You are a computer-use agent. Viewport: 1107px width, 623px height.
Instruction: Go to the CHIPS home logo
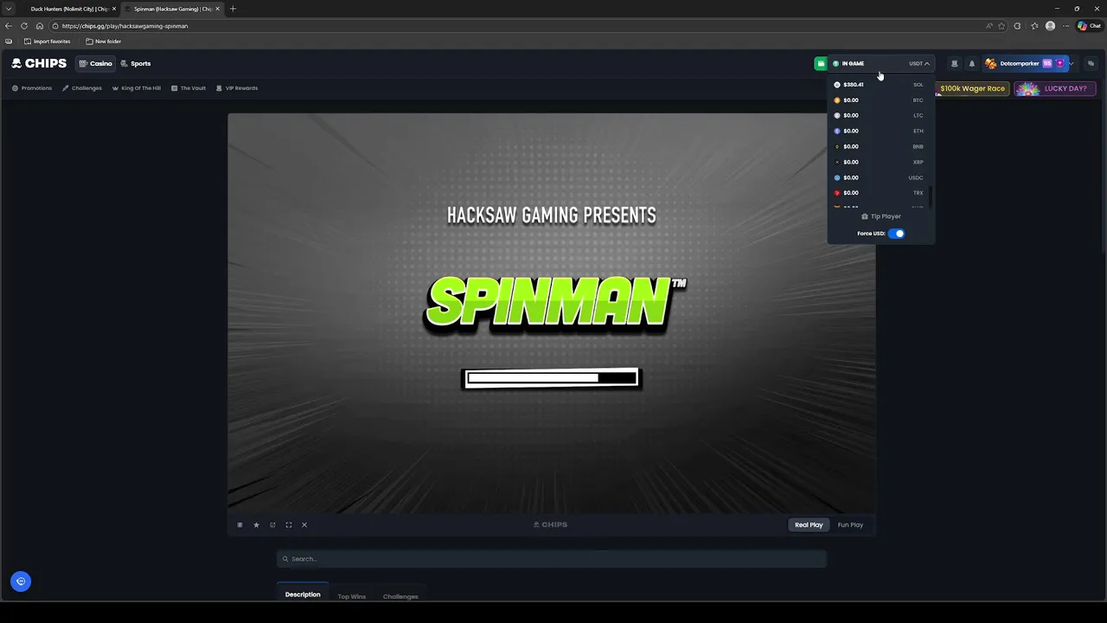[39, 63]
